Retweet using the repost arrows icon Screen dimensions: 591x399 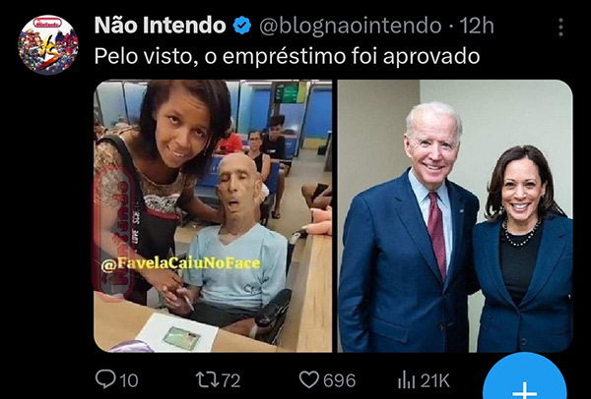pos(207,379)
